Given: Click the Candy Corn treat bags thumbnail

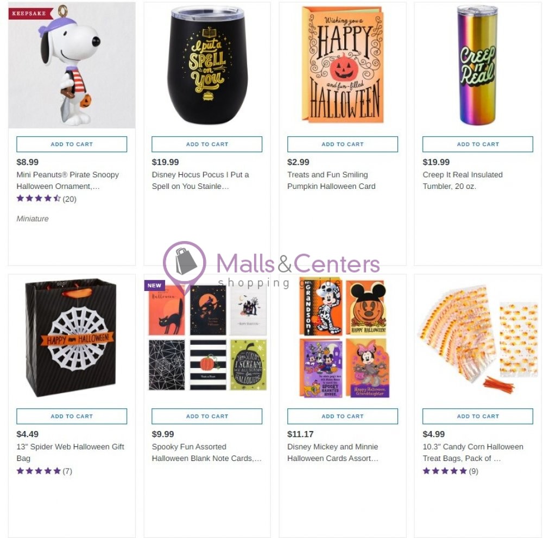Looking at the screenshot, I should (478, 339).
